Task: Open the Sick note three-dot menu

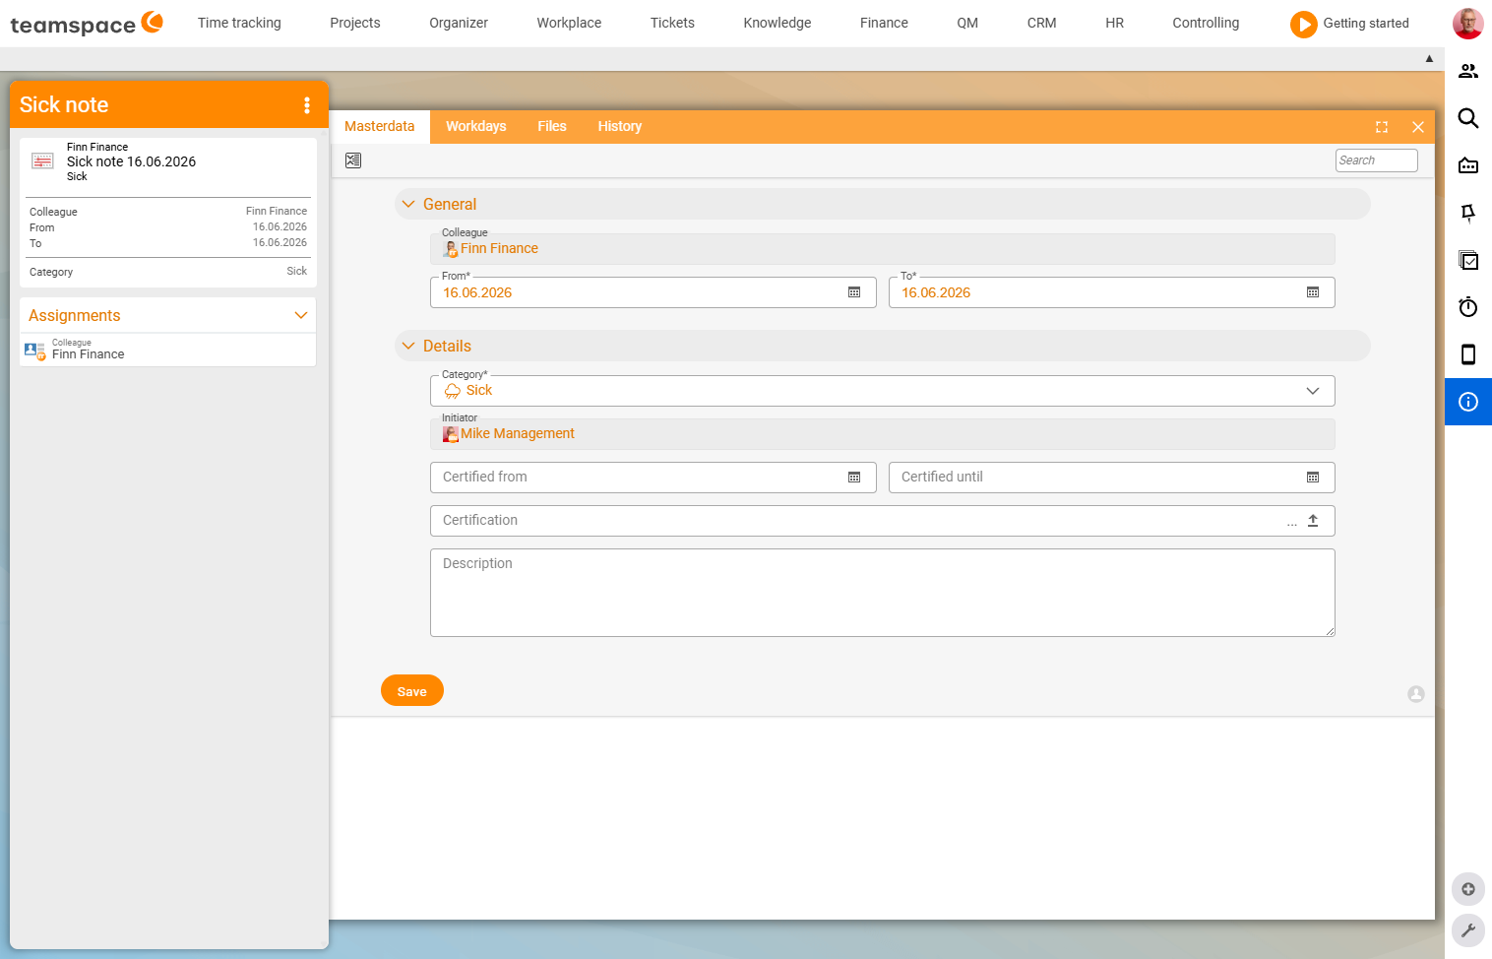Action: coord(307,105)
